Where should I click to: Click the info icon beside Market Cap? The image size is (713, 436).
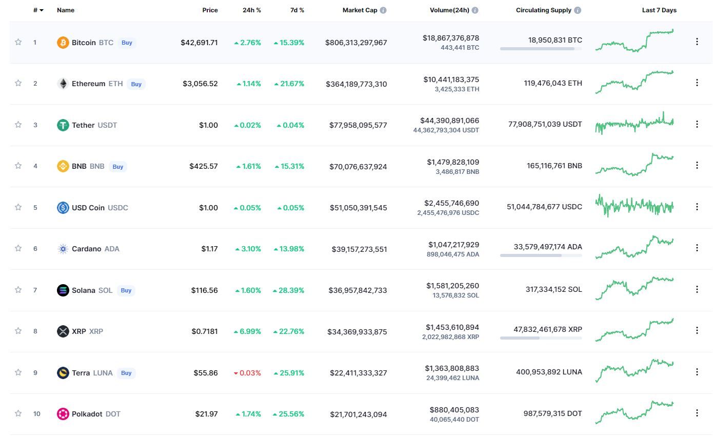383,10
